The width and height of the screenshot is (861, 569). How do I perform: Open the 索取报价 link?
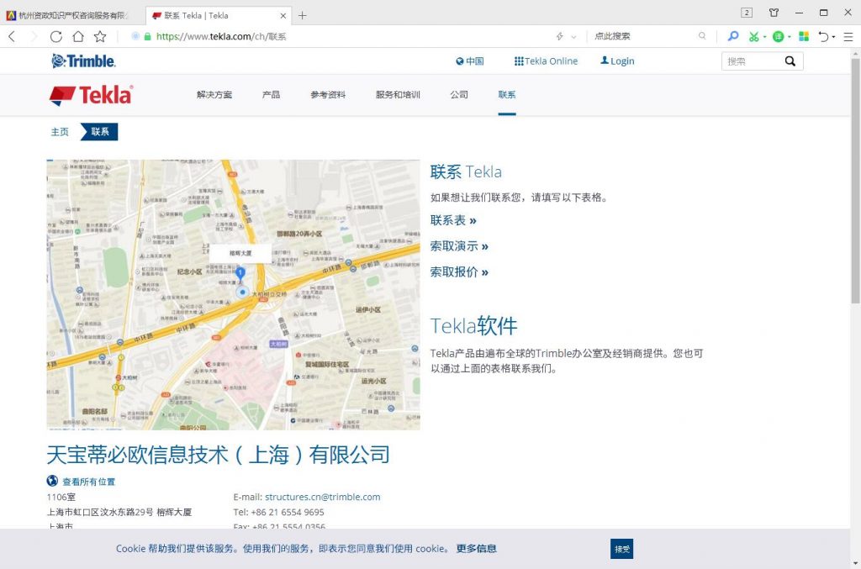tap(459, 271)
